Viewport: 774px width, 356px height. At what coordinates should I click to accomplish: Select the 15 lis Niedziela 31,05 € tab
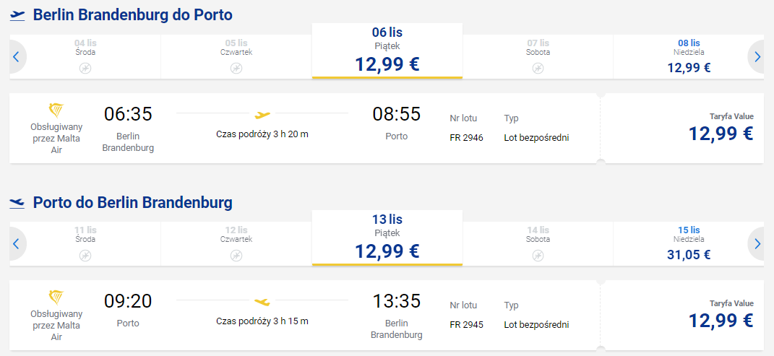click(689, 243)
